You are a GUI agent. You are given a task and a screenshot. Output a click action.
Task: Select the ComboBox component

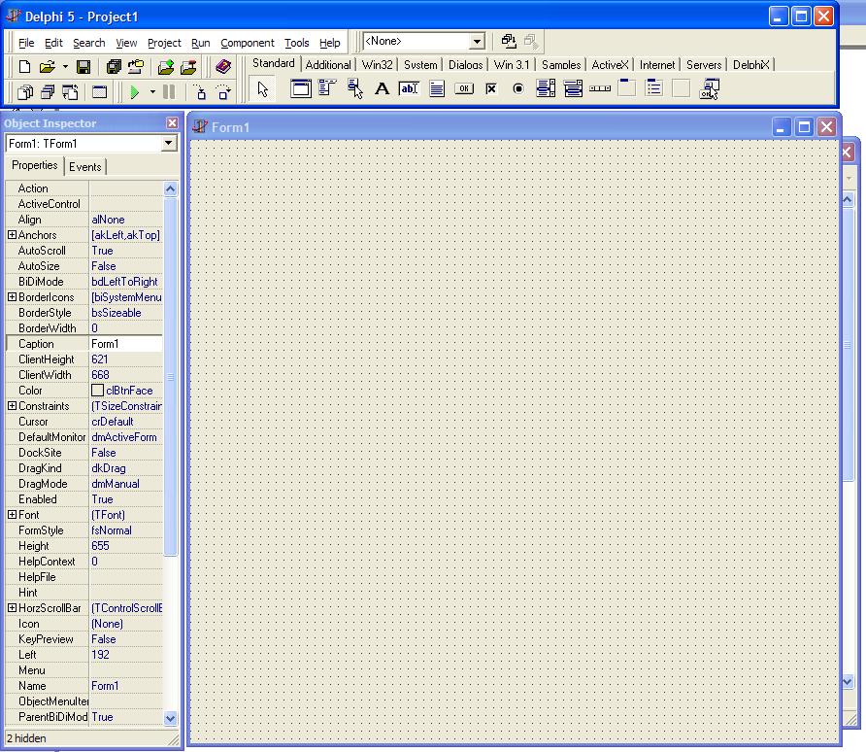(x=573, y=88)
